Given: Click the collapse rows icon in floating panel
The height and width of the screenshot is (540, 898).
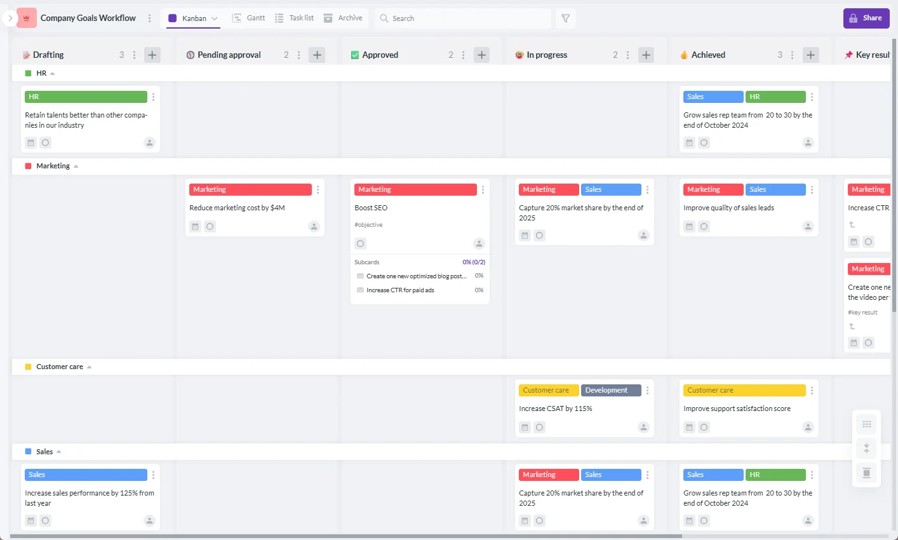Looking at the screenshot, I should click(x=866, y=449).
